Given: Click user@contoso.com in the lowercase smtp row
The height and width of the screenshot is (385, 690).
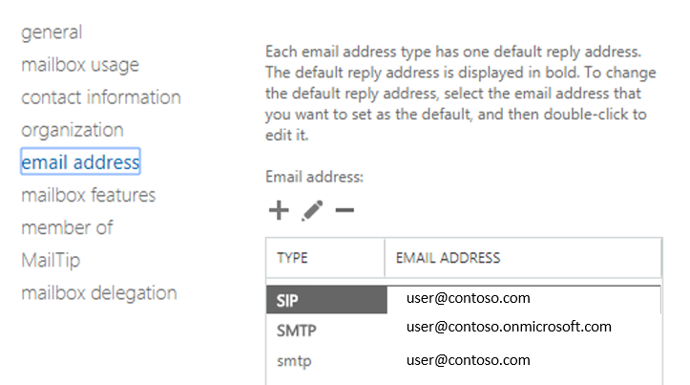Looking at the screenshot, I should (468, 360).
